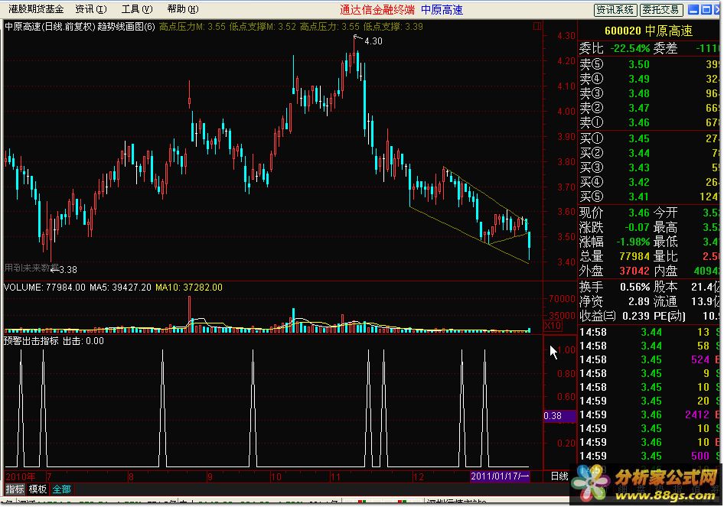Click the 现价 3.46 value
The image size is (724, 507).
coord(639,213)
